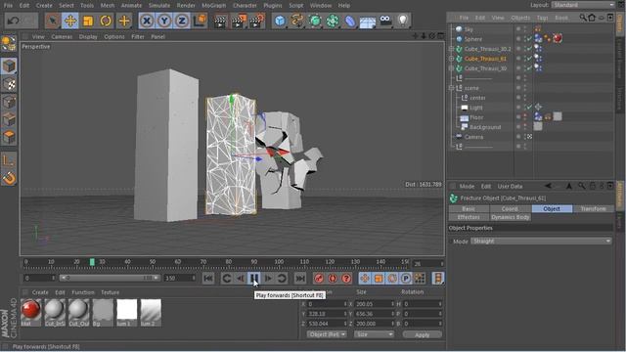This screenshot has width=626, height=352.
Task: Click the Attribute Manager back arrow
Action: [x=548, y=186]
